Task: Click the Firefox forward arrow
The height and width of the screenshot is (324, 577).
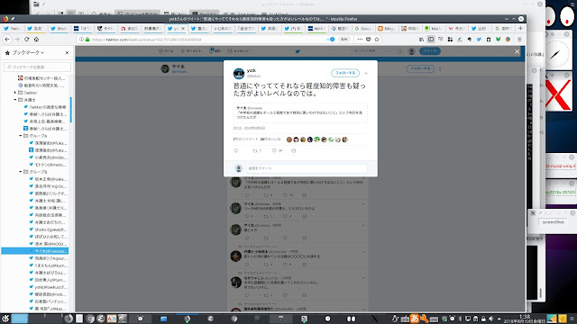Action: click(17, 40)
